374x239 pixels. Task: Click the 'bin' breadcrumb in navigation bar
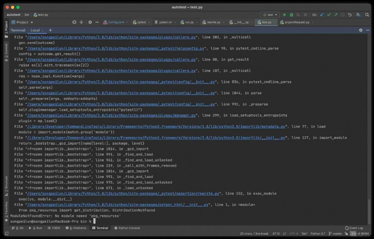click(x=27, y=15)
